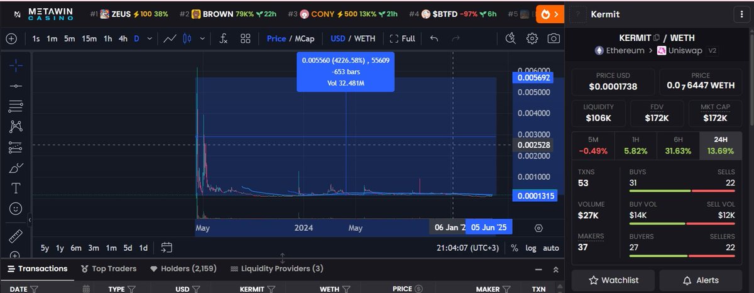Set chart range to 5y
Image resolution: width=754 pixels, height=293 pixels.
[x=45, y=248]
